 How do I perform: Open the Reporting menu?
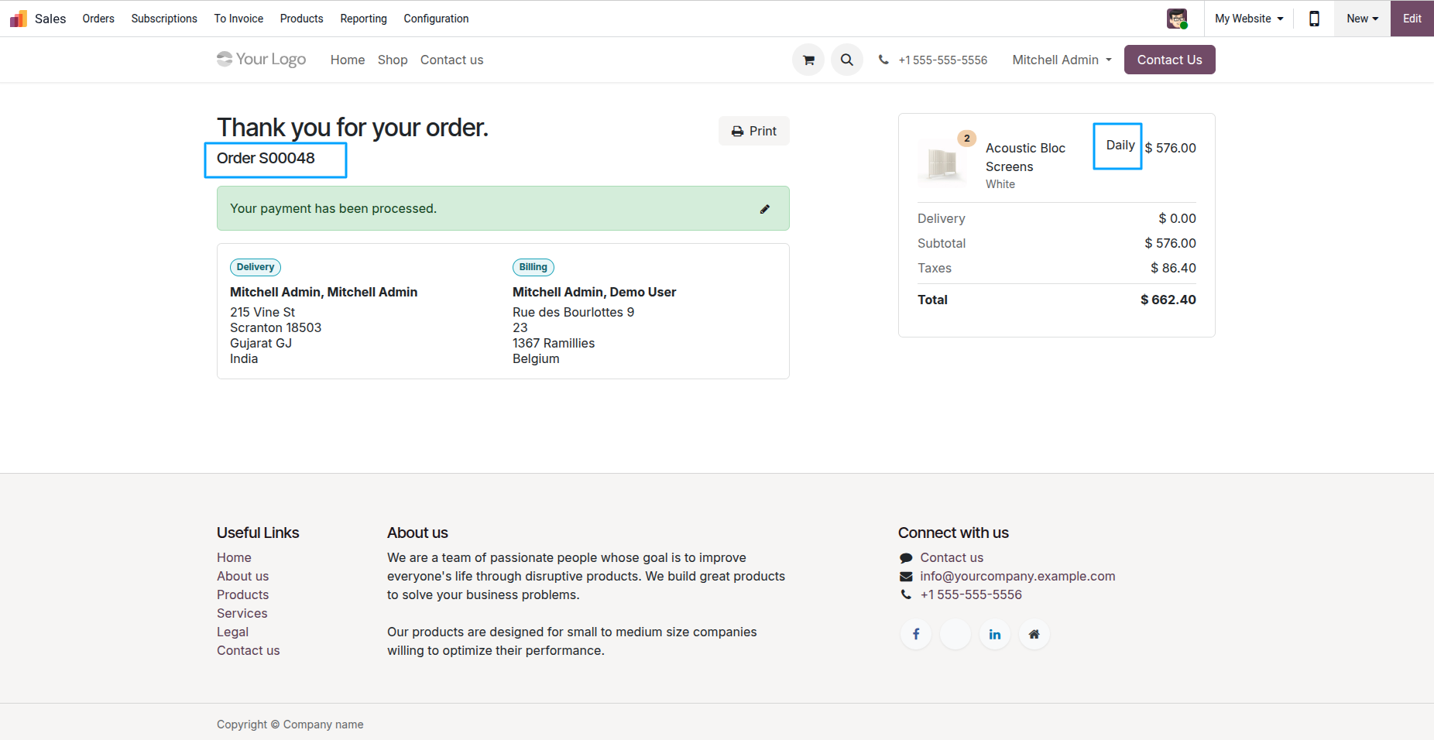point(363,19)
